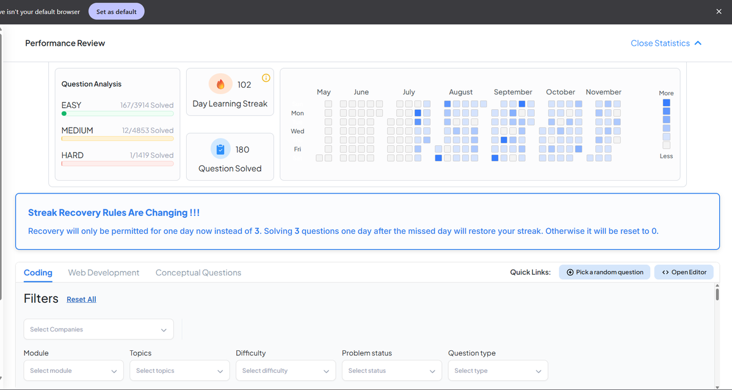The height and width of the screenshot is (390, 732).
Task: Open the Select status dropdown
Action: [391, 370]
